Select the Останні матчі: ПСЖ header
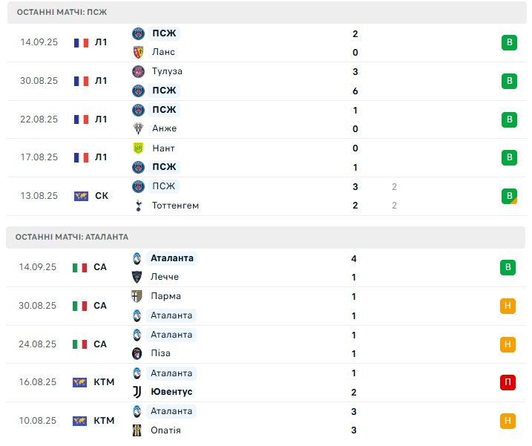 pyautogui.click(x=267, y=12)
